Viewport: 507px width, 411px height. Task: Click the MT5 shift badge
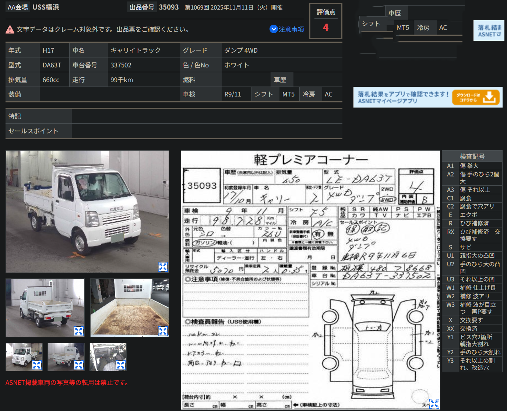[x=289, y=94]
